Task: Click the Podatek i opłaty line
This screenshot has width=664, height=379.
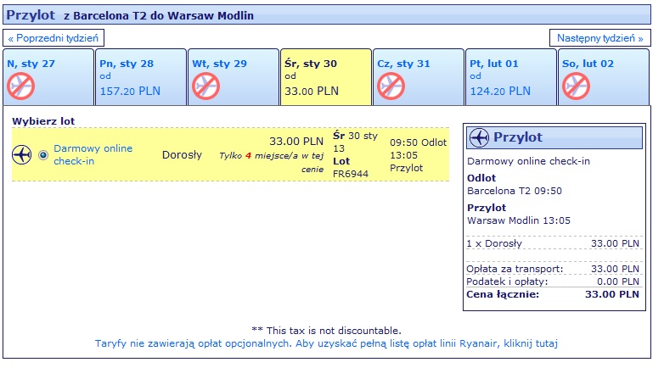Action: [553, 281]
